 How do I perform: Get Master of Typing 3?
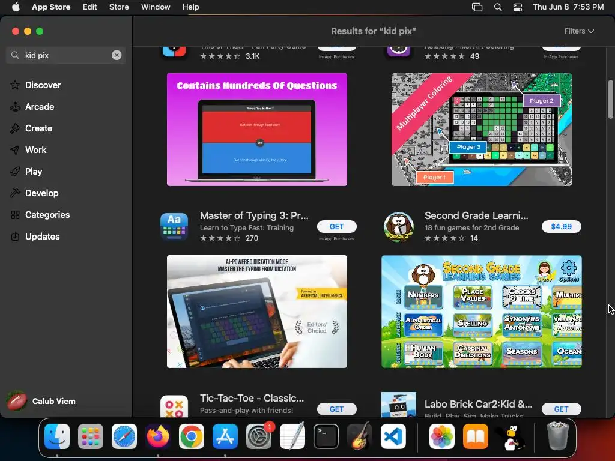[336, 226]
